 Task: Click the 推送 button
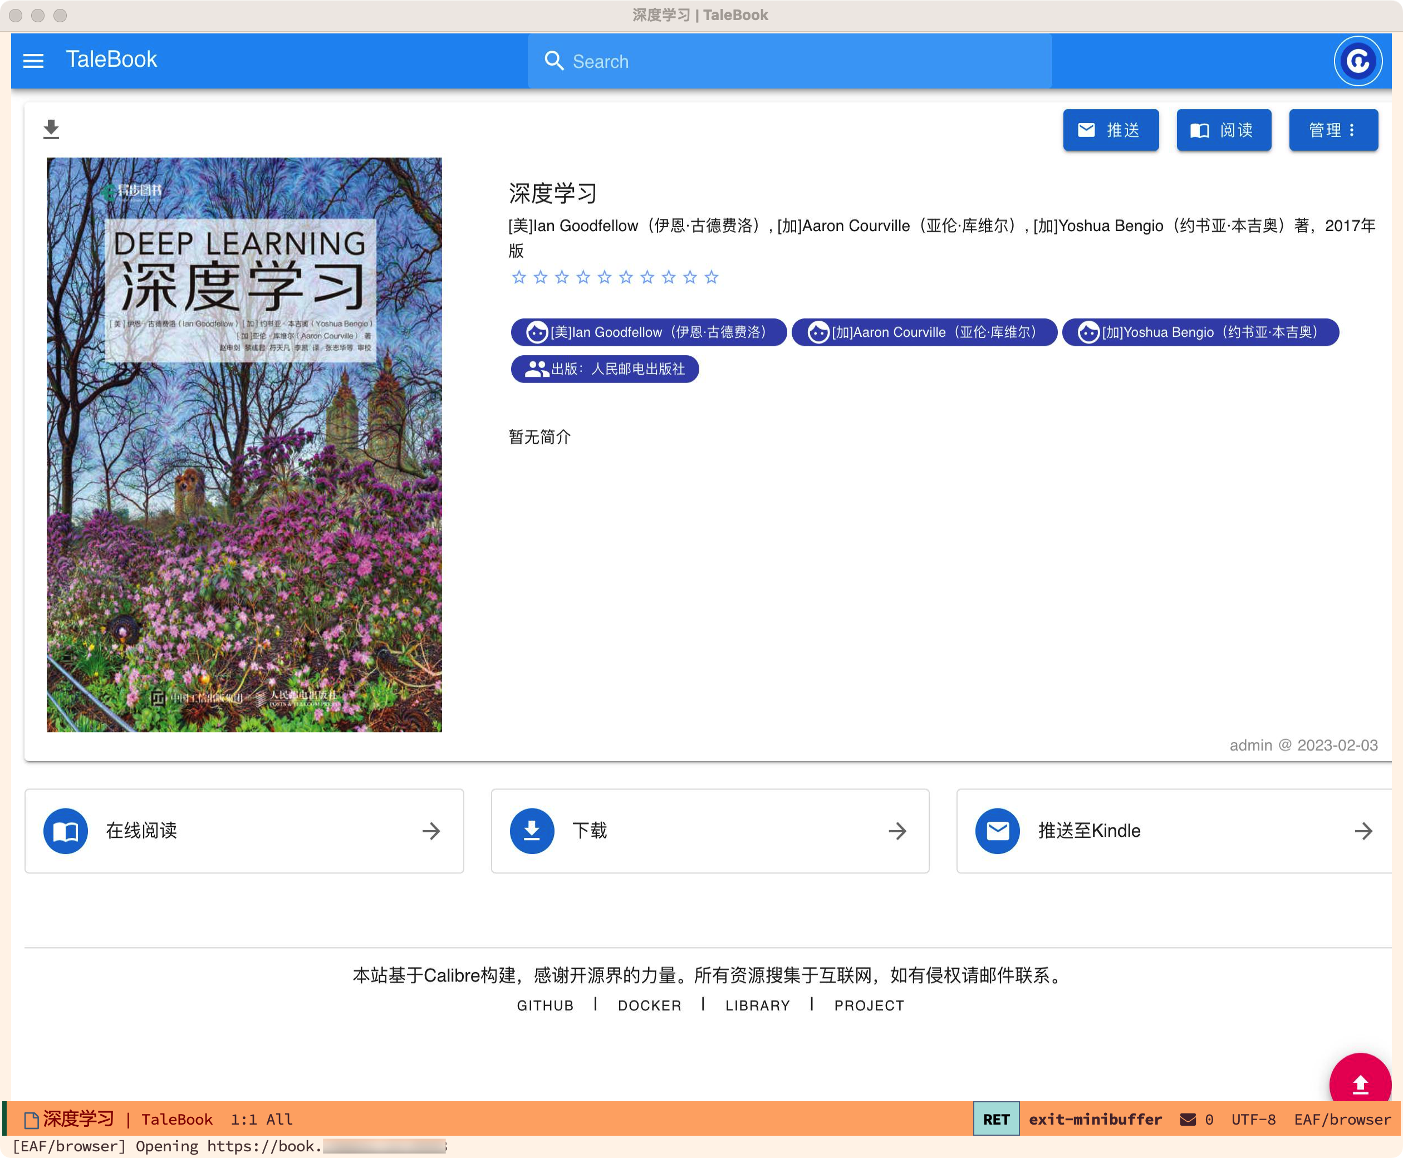point(1110,130)
